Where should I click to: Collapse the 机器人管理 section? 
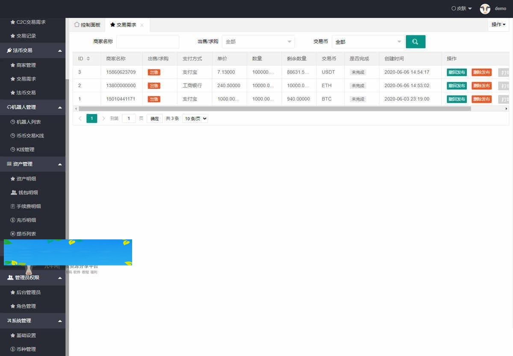[33, 107]
